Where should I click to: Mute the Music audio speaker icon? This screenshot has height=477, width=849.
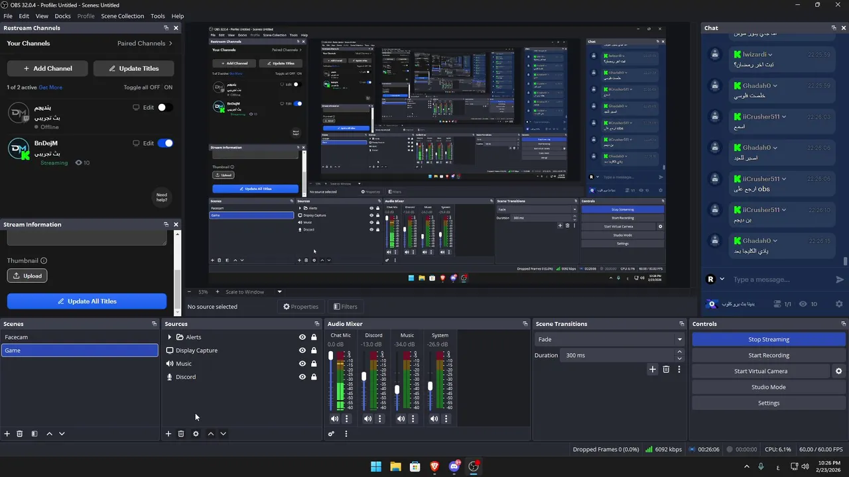pos(401,419)
